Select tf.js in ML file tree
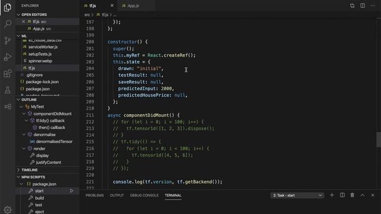Image resolution: width=381 pixels, height=214 pixels. (x=48, y=68)
